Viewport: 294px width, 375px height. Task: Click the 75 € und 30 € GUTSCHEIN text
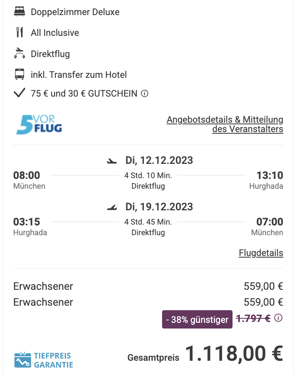coord(84,93)
